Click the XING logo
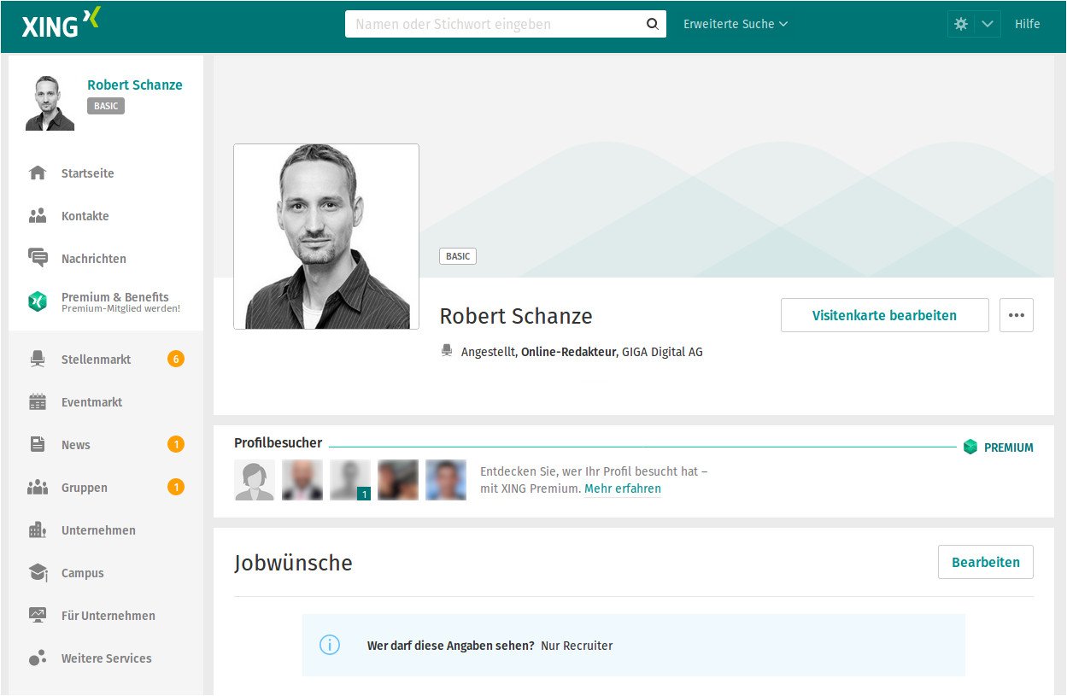This screenshot has width=1067, height=696. coord(62,23)
